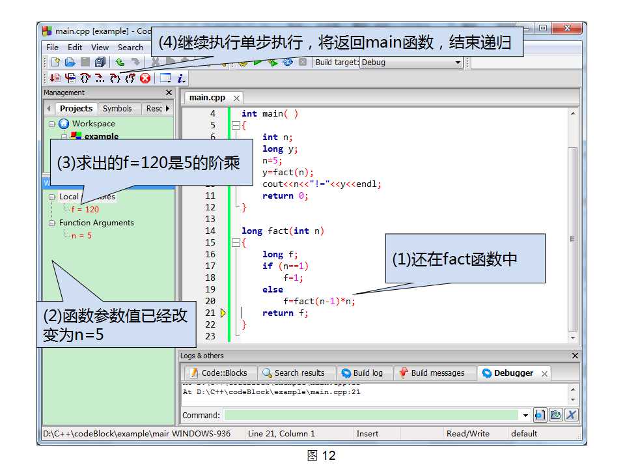Image resolution: width=625 pixels, height=469 pixels.
Task: Close the main.cpp editor tab
Action: point(237,98)
